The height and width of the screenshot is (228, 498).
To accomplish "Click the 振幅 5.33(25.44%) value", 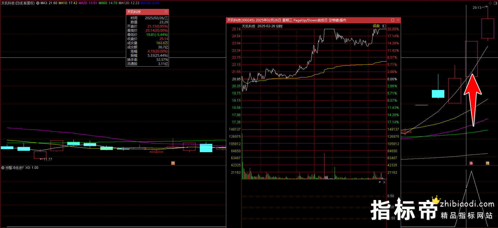I will tap(158, 56).
